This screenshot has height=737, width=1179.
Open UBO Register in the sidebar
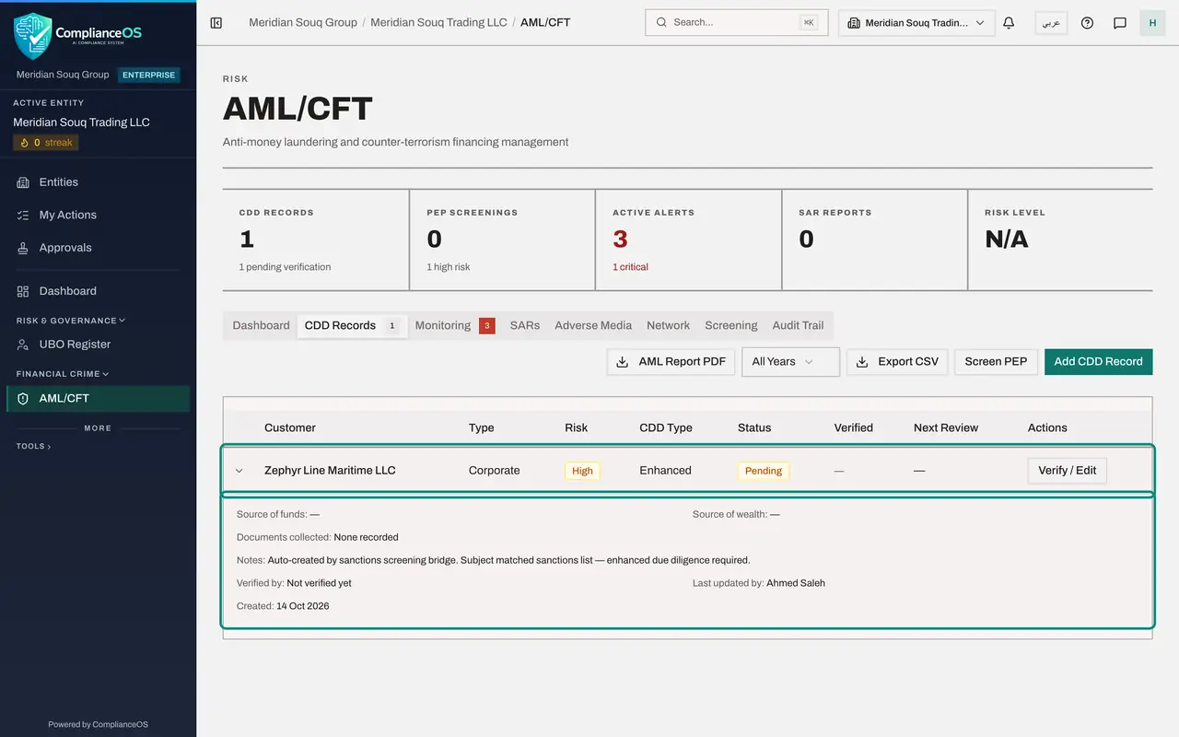(98, 345)
